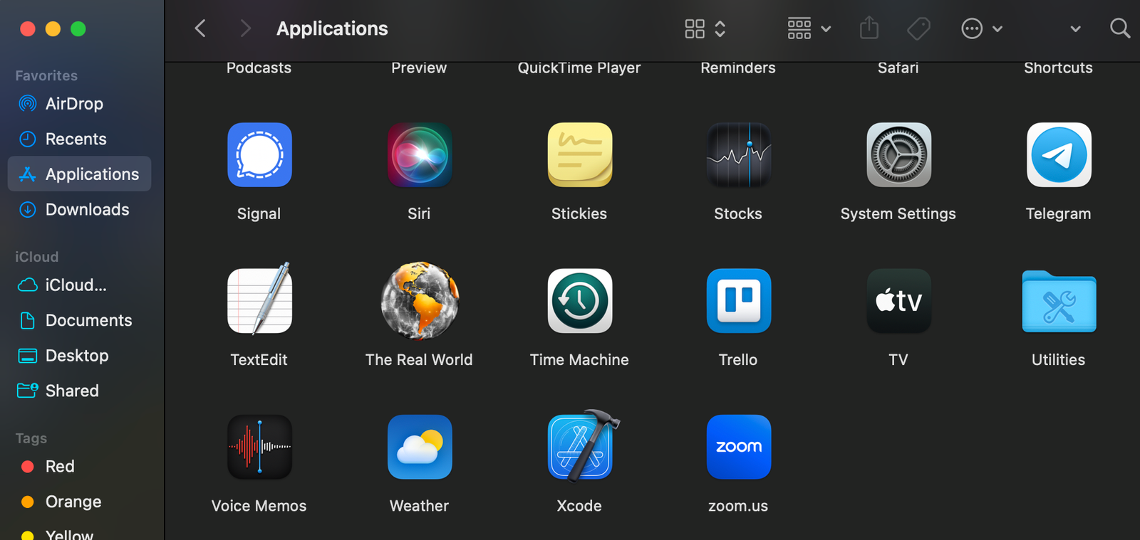1140x540 pixels.
Task: Open the Utilities folder
Action: click(1058, 301)
